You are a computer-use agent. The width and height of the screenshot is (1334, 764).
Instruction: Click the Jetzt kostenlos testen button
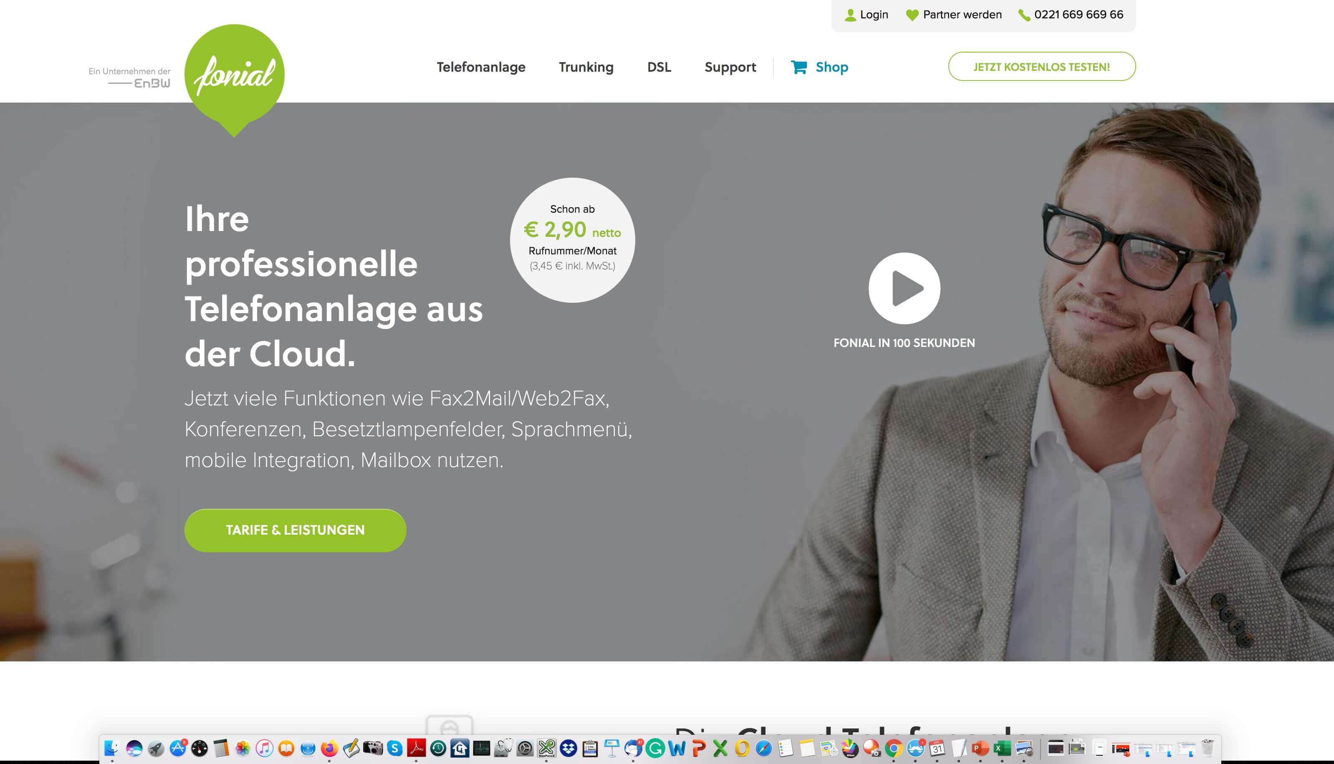pos(1041,67)
